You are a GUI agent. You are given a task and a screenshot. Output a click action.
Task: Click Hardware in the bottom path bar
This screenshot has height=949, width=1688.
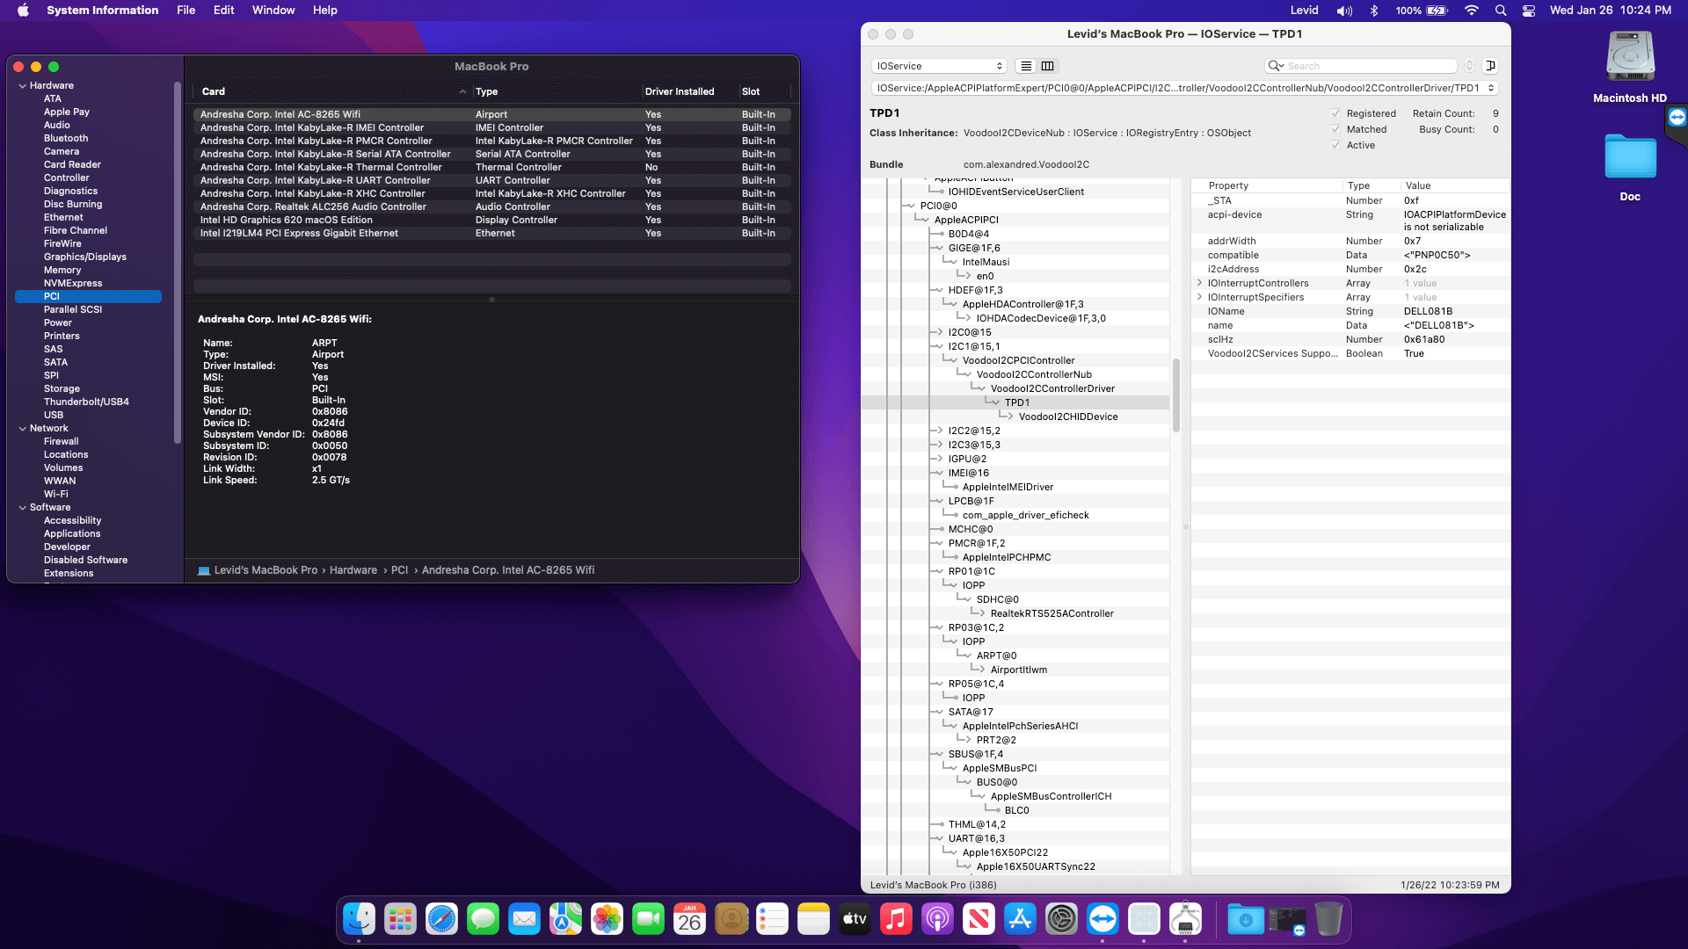click(353, 570)
